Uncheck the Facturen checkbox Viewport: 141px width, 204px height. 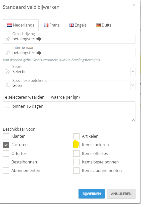(x=6, y=145)
